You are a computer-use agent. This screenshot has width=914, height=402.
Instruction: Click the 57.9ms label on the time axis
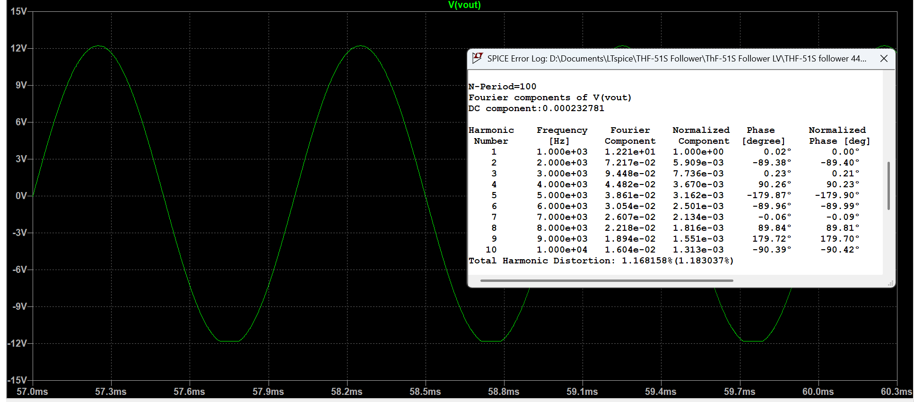tap(268, 392)
